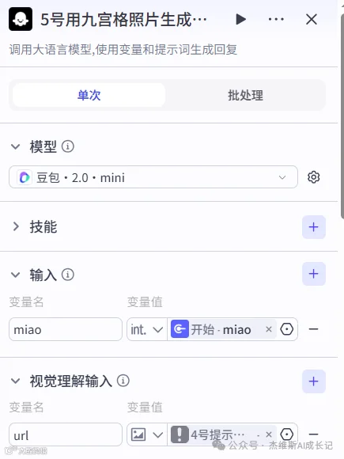Screen dimensions: 344x459
Task: Switch to the 单次 tab
Action: (x=89, y=95)
